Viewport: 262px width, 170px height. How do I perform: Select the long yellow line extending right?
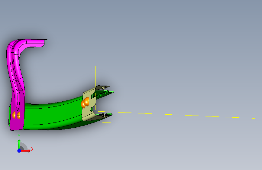176,115
